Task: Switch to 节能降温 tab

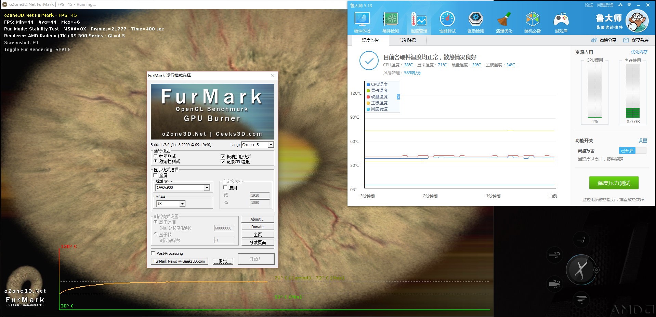Action: [407, 40]
